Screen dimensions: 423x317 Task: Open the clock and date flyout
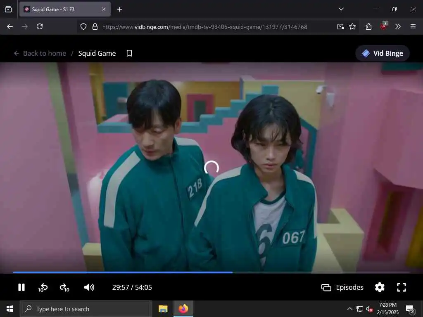click(x=387, y=309)
